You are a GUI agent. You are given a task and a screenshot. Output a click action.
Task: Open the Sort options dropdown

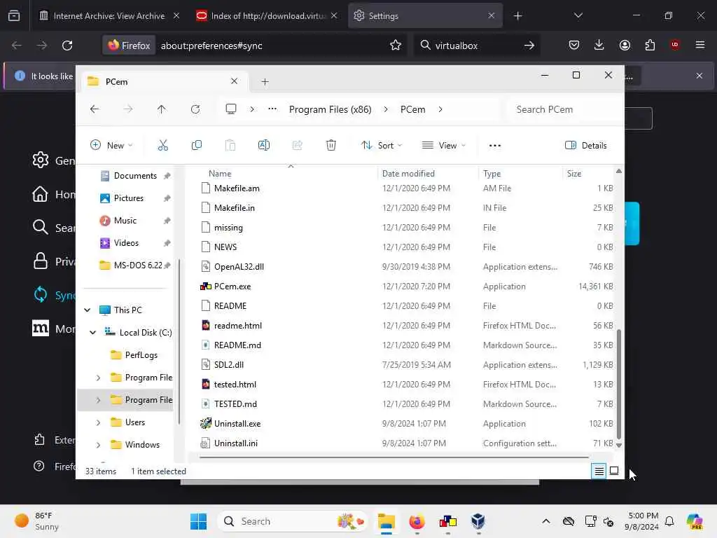[382, 146]
